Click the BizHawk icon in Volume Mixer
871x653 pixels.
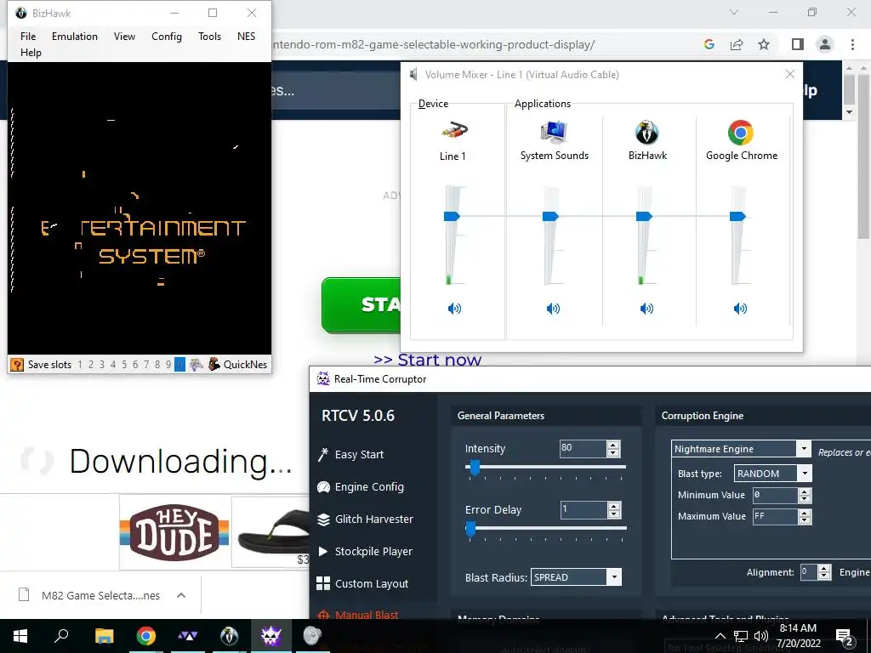click(646, 132)
